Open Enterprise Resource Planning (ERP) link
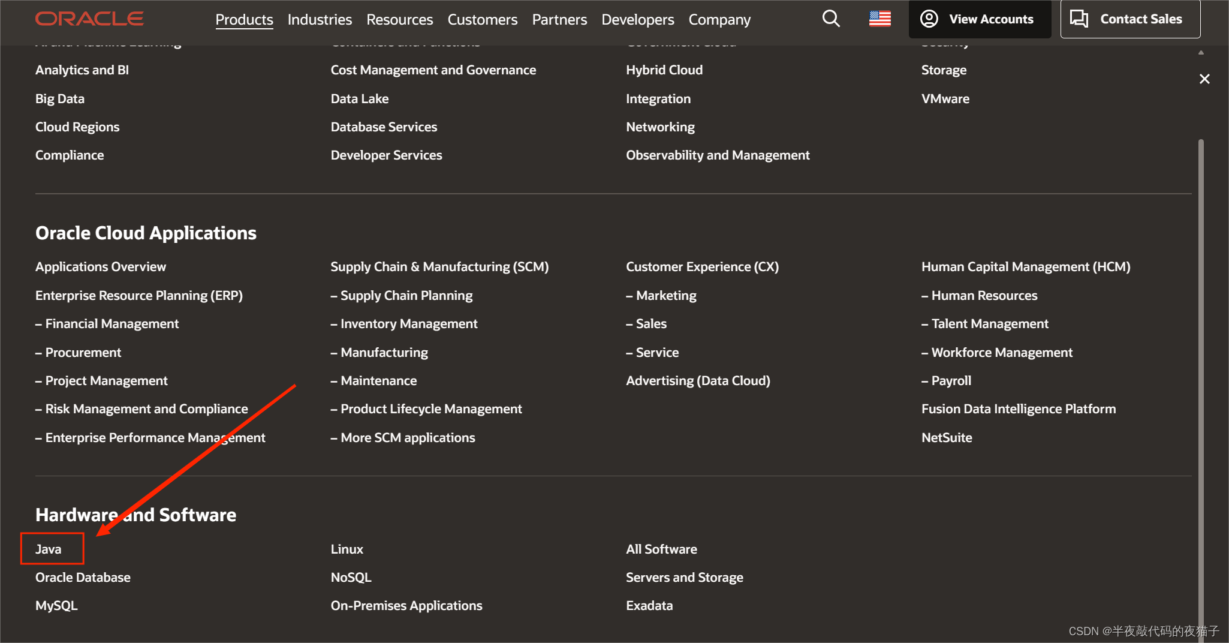1229x643 pixels. [139, 295]
